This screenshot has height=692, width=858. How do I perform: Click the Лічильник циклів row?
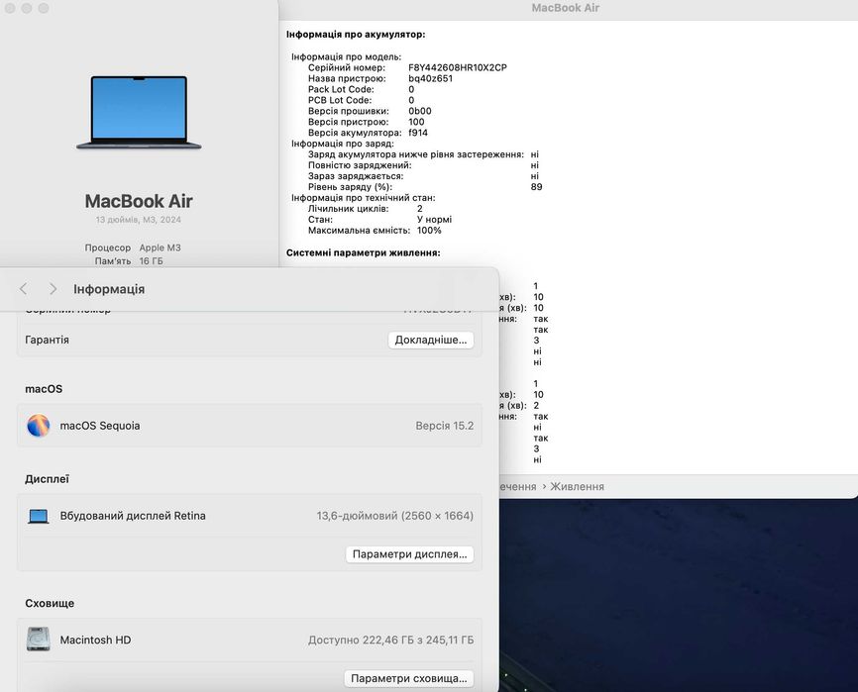[365, 209]
